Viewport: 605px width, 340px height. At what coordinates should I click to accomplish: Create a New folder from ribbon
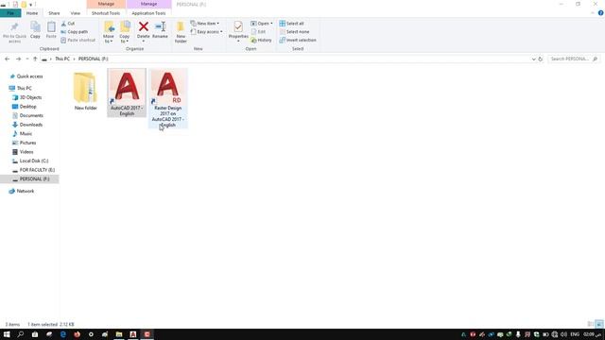click(181, 32)
